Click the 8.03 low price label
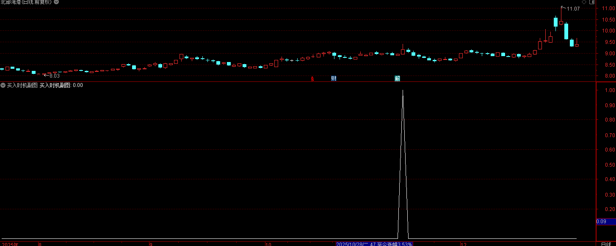This screenshot has height=246, width=616. click(x=55, y=76)
